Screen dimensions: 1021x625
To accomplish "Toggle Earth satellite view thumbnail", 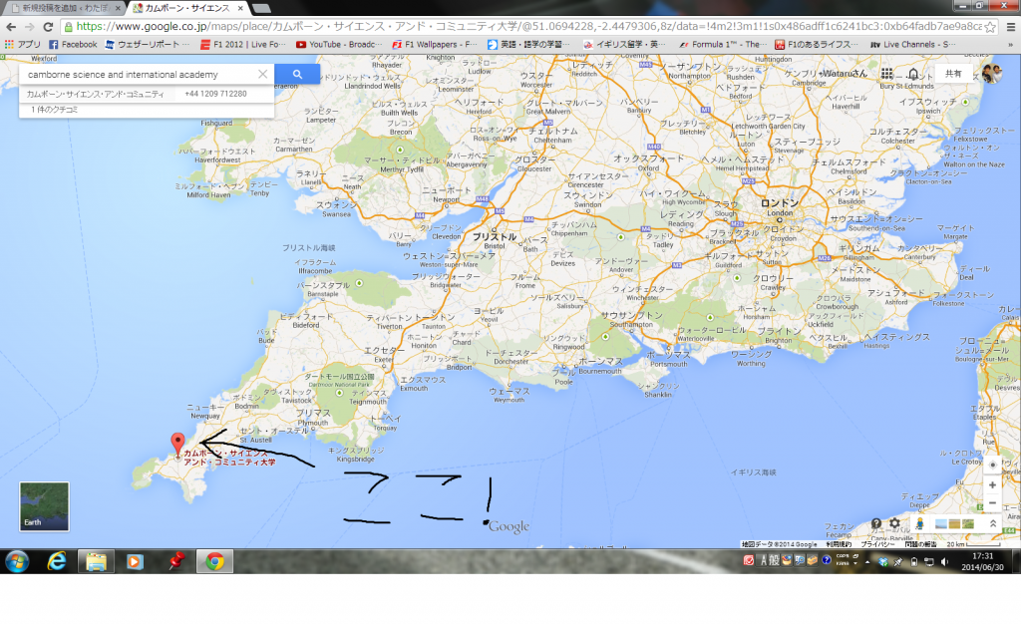I will pos(44,506).
